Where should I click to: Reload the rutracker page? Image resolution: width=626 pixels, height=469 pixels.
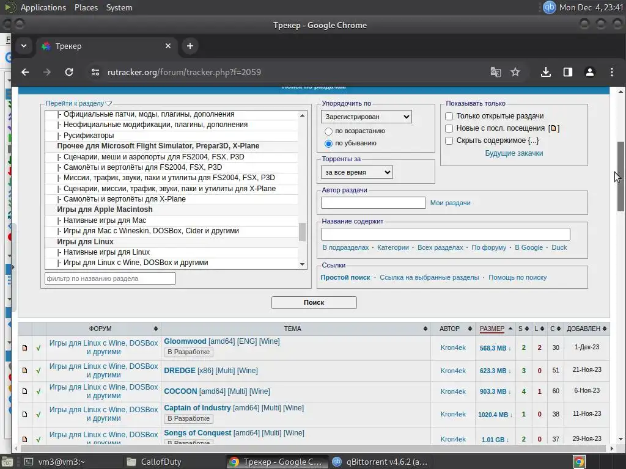click(x=69, y=72)
